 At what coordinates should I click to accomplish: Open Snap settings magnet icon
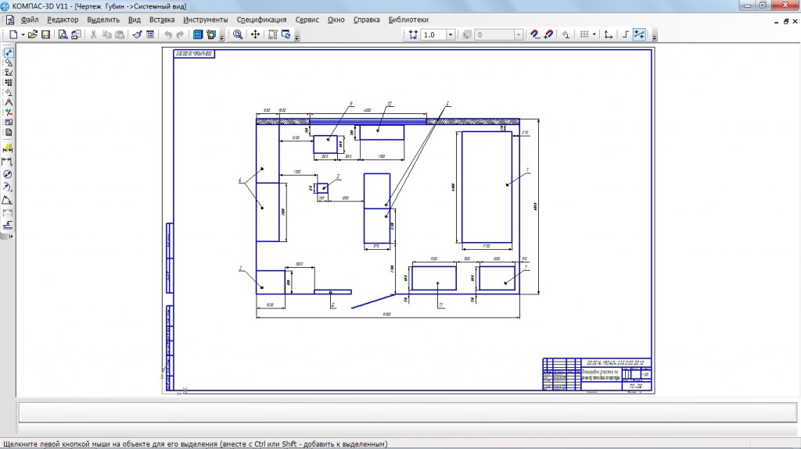534,34
